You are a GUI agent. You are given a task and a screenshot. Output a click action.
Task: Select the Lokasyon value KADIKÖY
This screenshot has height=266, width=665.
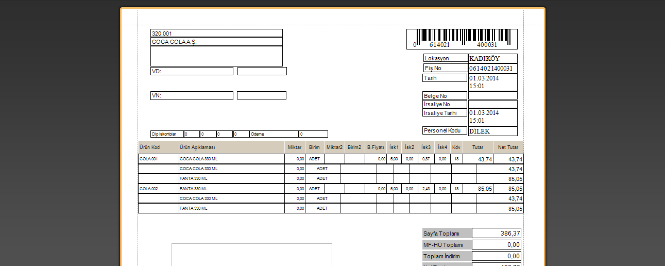pos(492,58)
